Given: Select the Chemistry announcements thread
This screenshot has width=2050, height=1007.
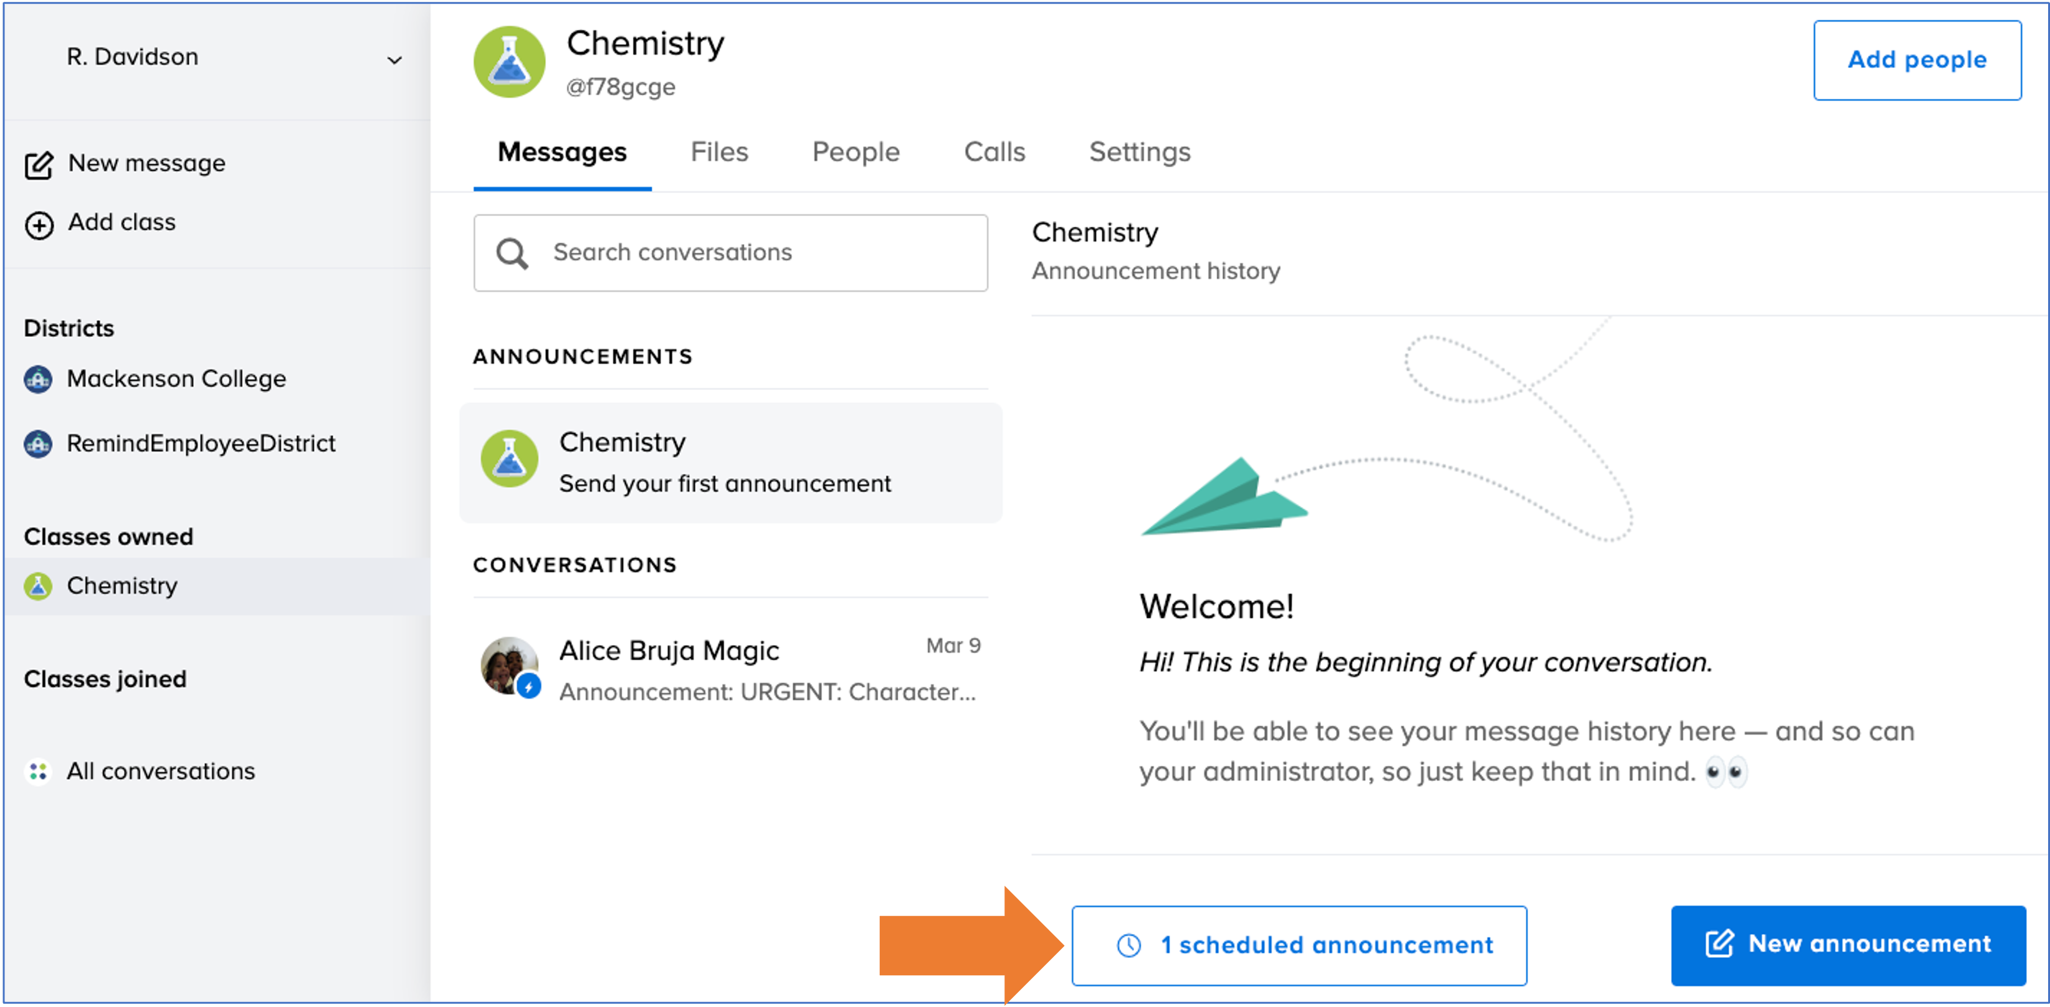Looking at the screenshot, I should point(730,463).
